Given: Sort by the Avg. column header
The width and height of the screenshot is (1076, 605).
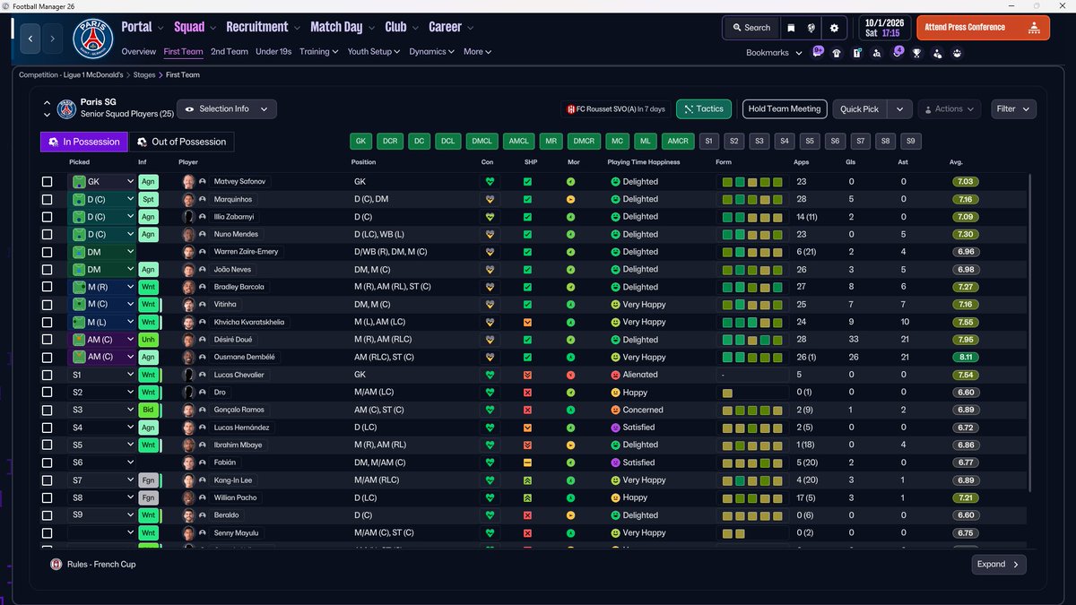Looking at the screenshot, I should [x=956, y=162].
